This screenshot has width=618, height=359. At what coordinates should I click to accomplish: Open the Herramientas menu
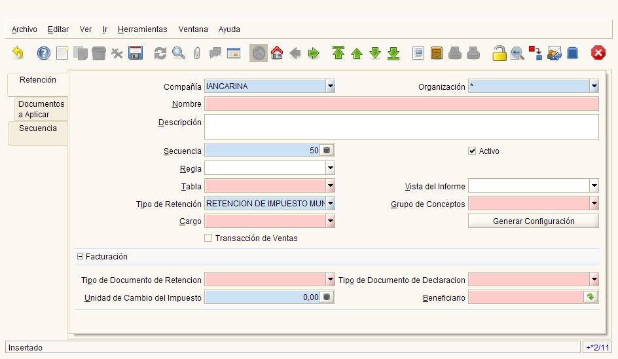tap(142, 29)
